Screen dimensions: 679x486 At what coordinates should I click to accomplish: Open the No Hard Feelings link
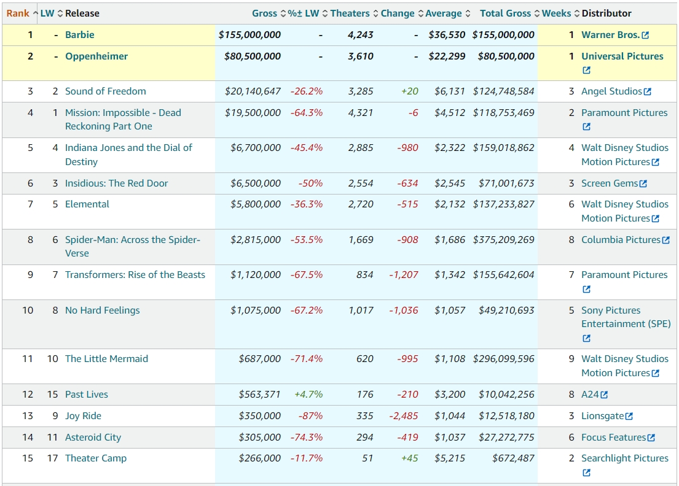[103, 310]
